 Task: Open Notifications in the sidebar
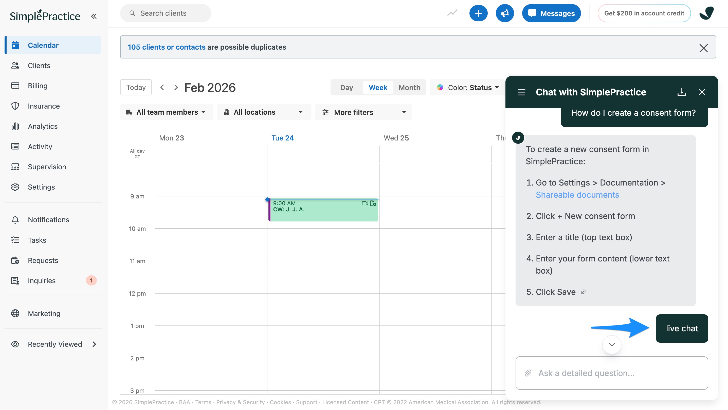pyautogui.click(x=53, y=219)
